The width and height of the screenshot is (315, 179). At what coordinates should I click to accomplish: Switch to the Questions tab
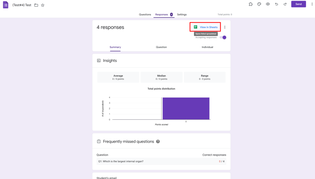click(x=145, y=14)
